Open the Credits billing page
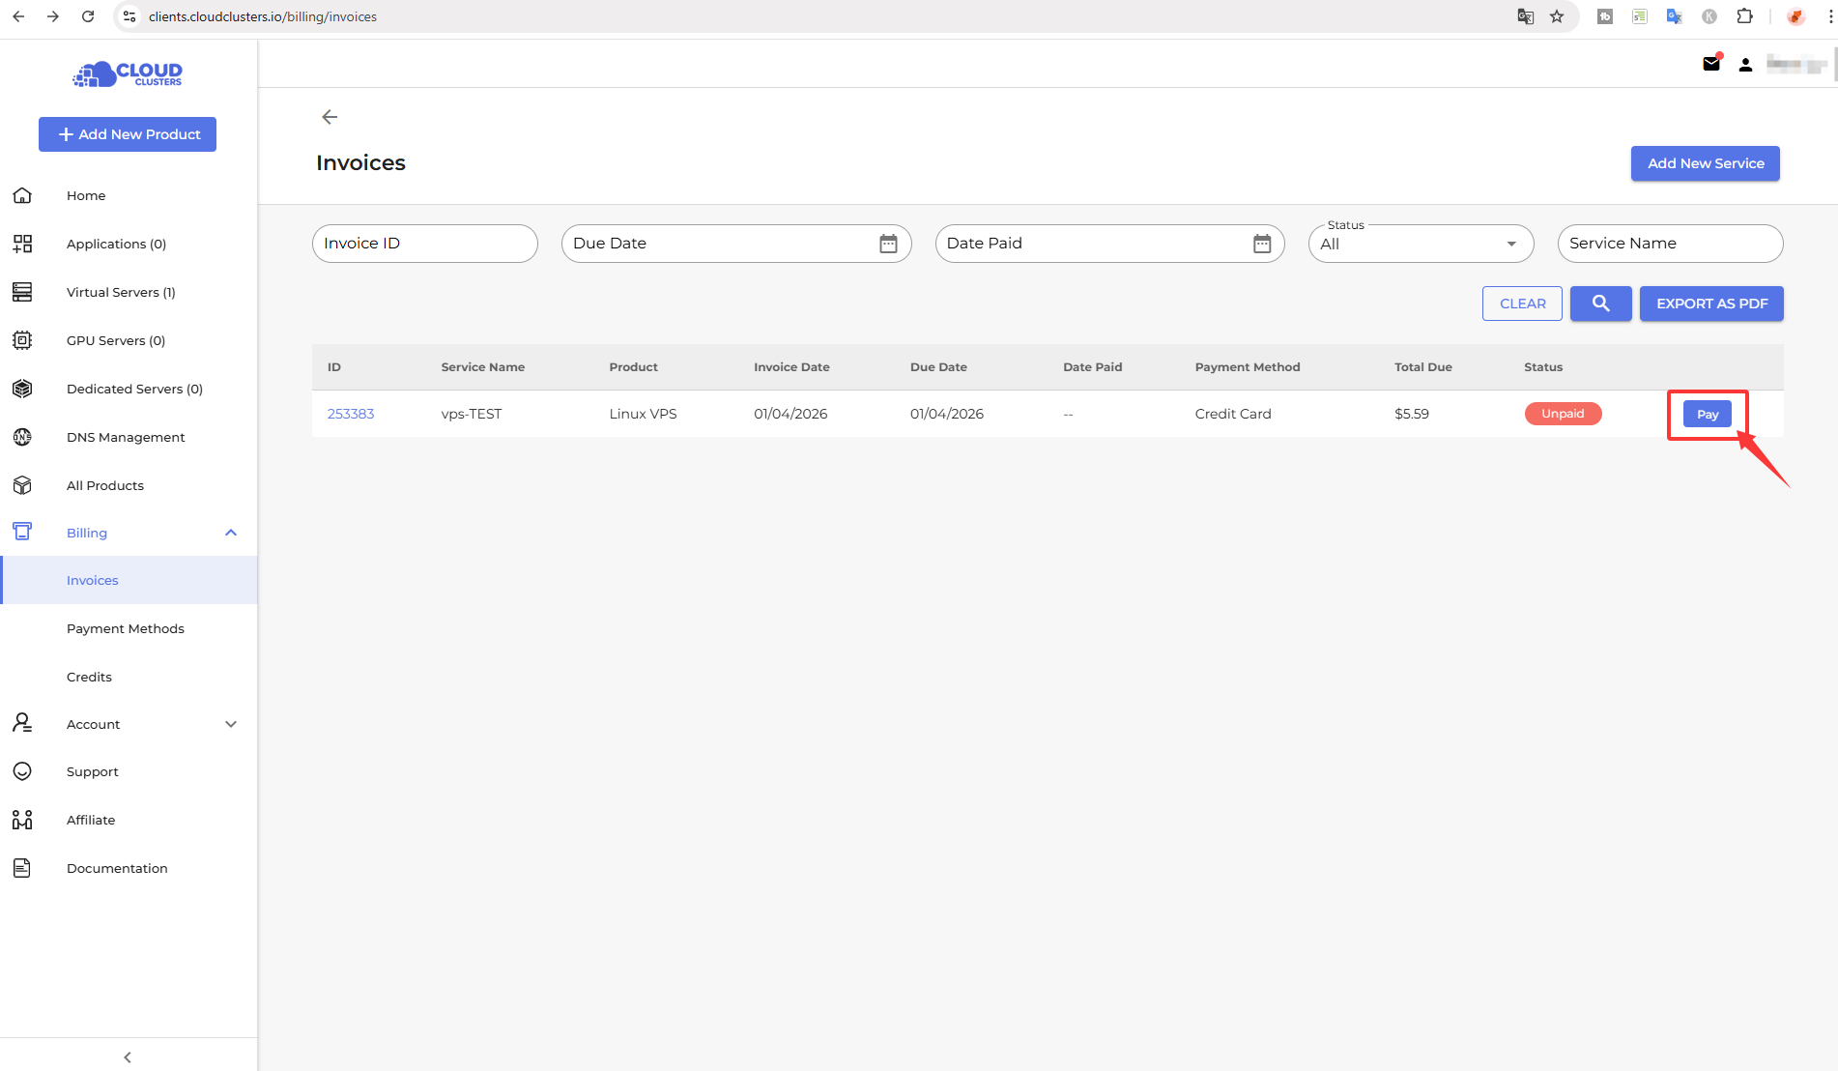 [x=89, y=677]
